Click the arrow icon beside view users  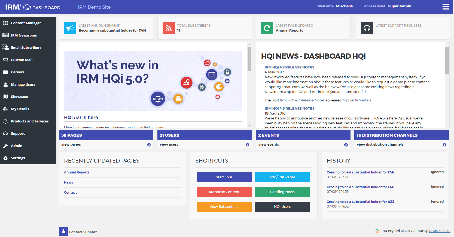[x=248, y=145]
